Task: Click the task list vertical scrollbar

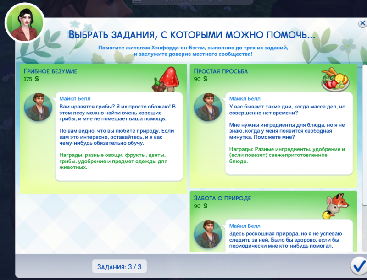Action: 365,136
